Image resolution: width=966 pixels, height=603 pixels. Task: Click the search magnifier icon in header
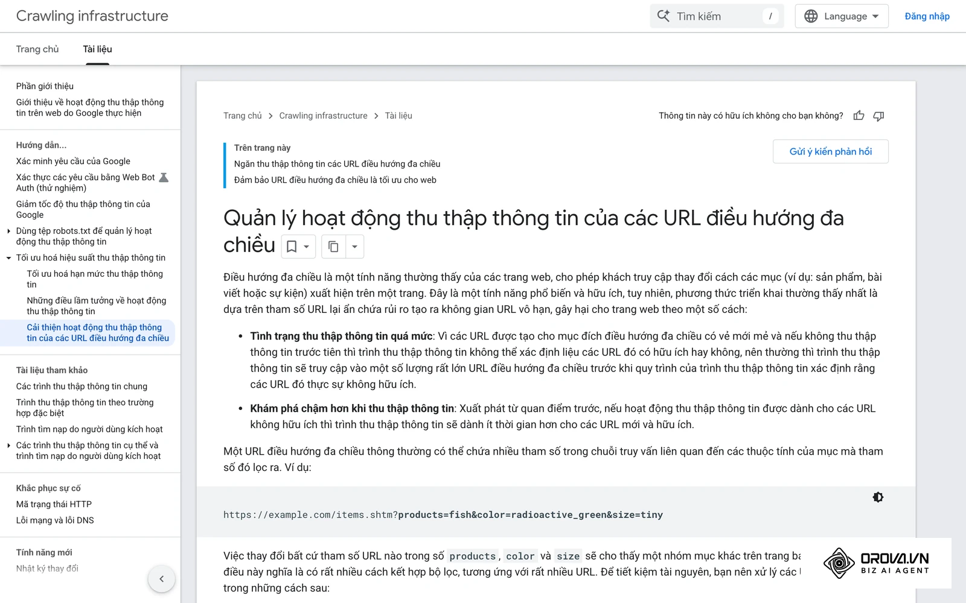[663, 16]
